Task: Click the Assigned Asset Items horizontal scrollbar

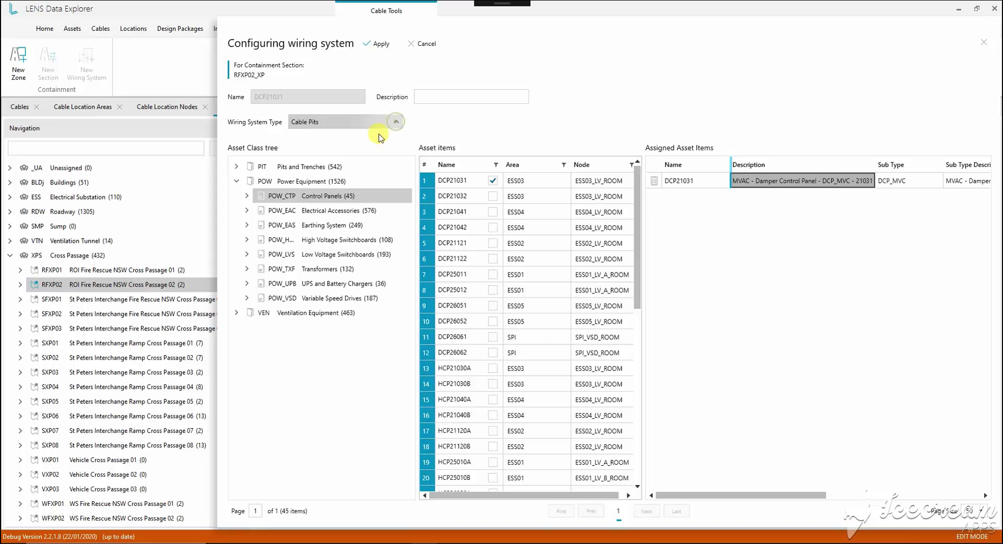Action: point(741,495)
